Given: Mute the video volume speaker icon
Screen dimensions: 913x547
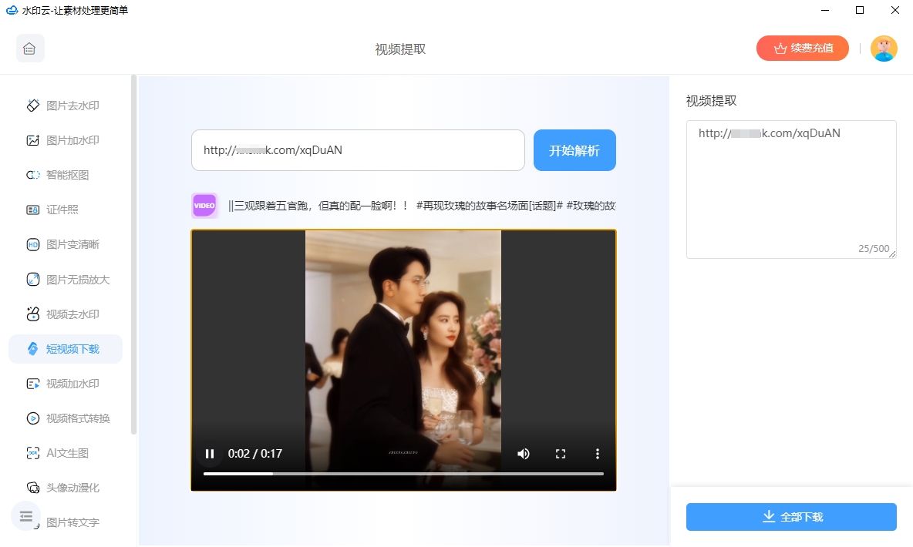Looking at the screenshot, I should [524, 454].
